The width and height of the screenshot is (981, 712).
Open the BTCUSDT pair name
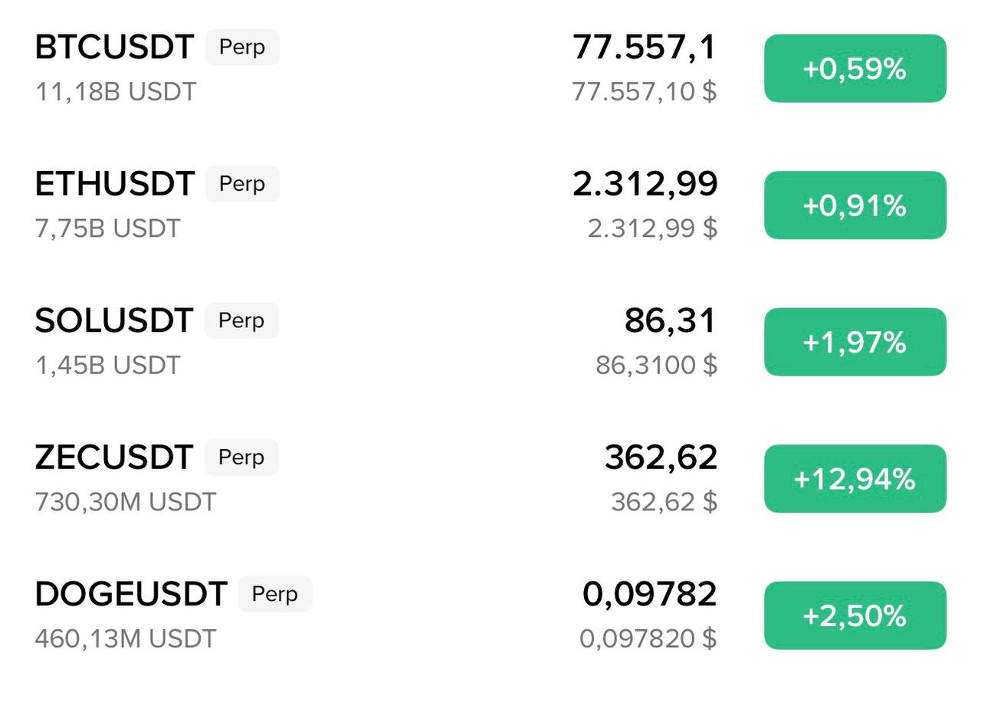114,48
